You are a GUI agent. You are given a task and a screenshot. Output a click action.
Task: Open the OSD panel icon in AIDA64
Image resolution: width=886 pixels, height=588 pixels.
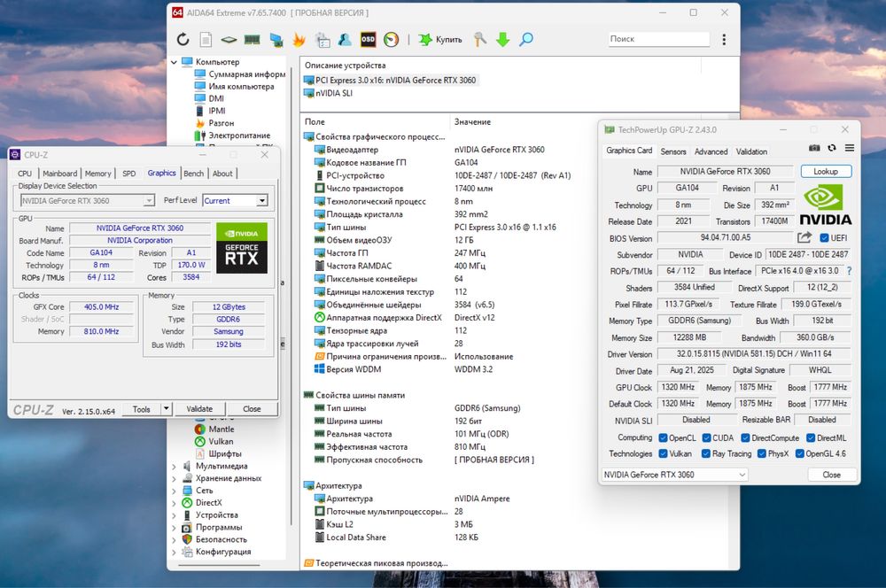click(x=368, y=39)
